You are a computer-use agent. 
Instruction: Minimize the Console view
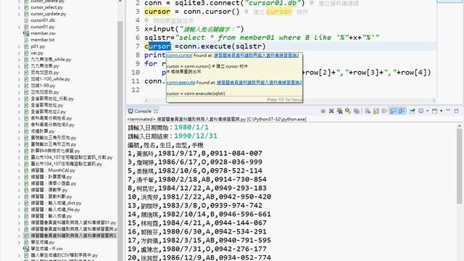[448, 110]
